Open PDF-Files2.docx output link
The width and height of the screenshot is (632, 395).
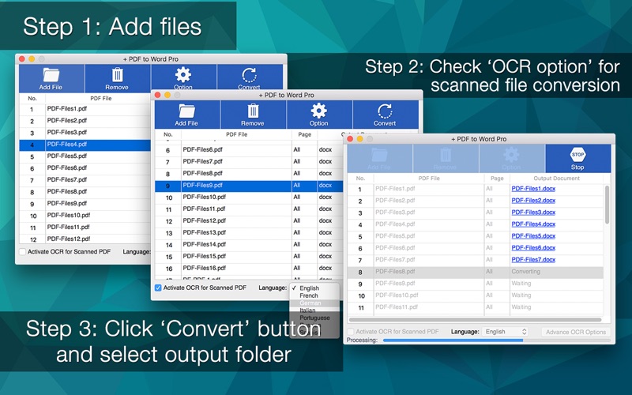[533, 201]
